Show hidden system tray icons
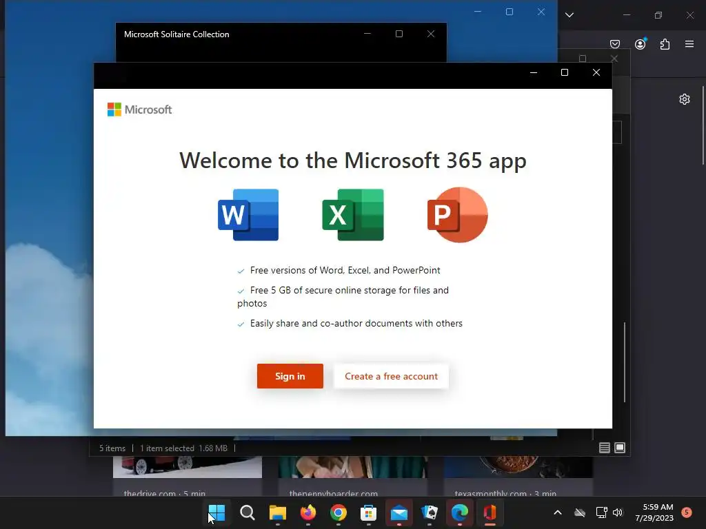 pos(557,512)
